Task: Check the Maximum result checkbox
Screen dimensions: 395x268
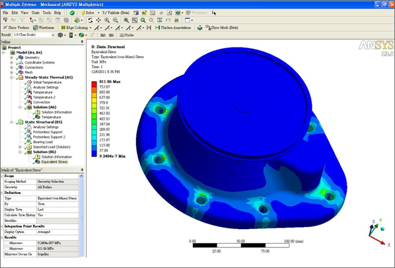Action: tap(7, 249)
